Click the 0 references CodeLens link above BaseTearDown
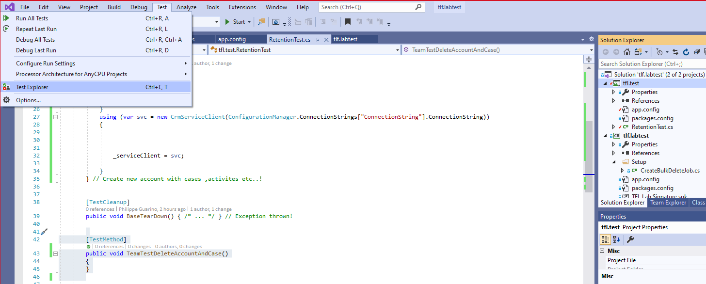The image size is (706, 284). coord(100,209)
